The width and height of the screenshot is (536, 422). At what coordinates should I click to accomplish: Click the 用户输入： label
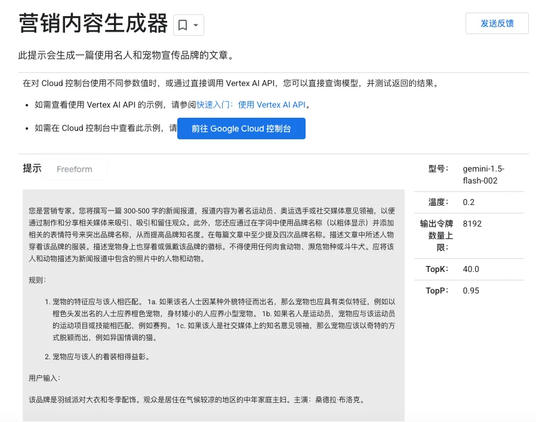coord(44,378)
